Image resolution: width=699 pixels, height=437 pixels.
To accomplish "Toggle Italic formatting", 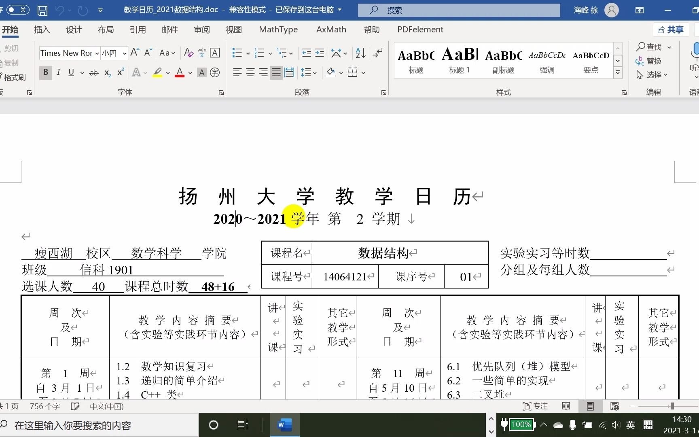I will tap(58, 72).
